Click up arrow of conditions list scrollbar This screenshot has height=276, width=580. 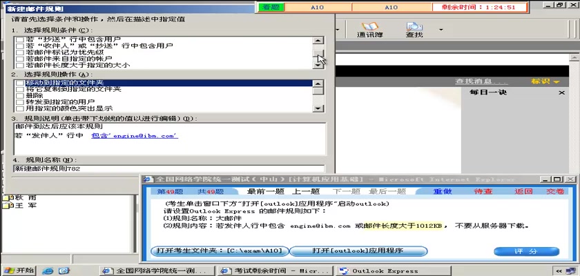pos(318,41)
